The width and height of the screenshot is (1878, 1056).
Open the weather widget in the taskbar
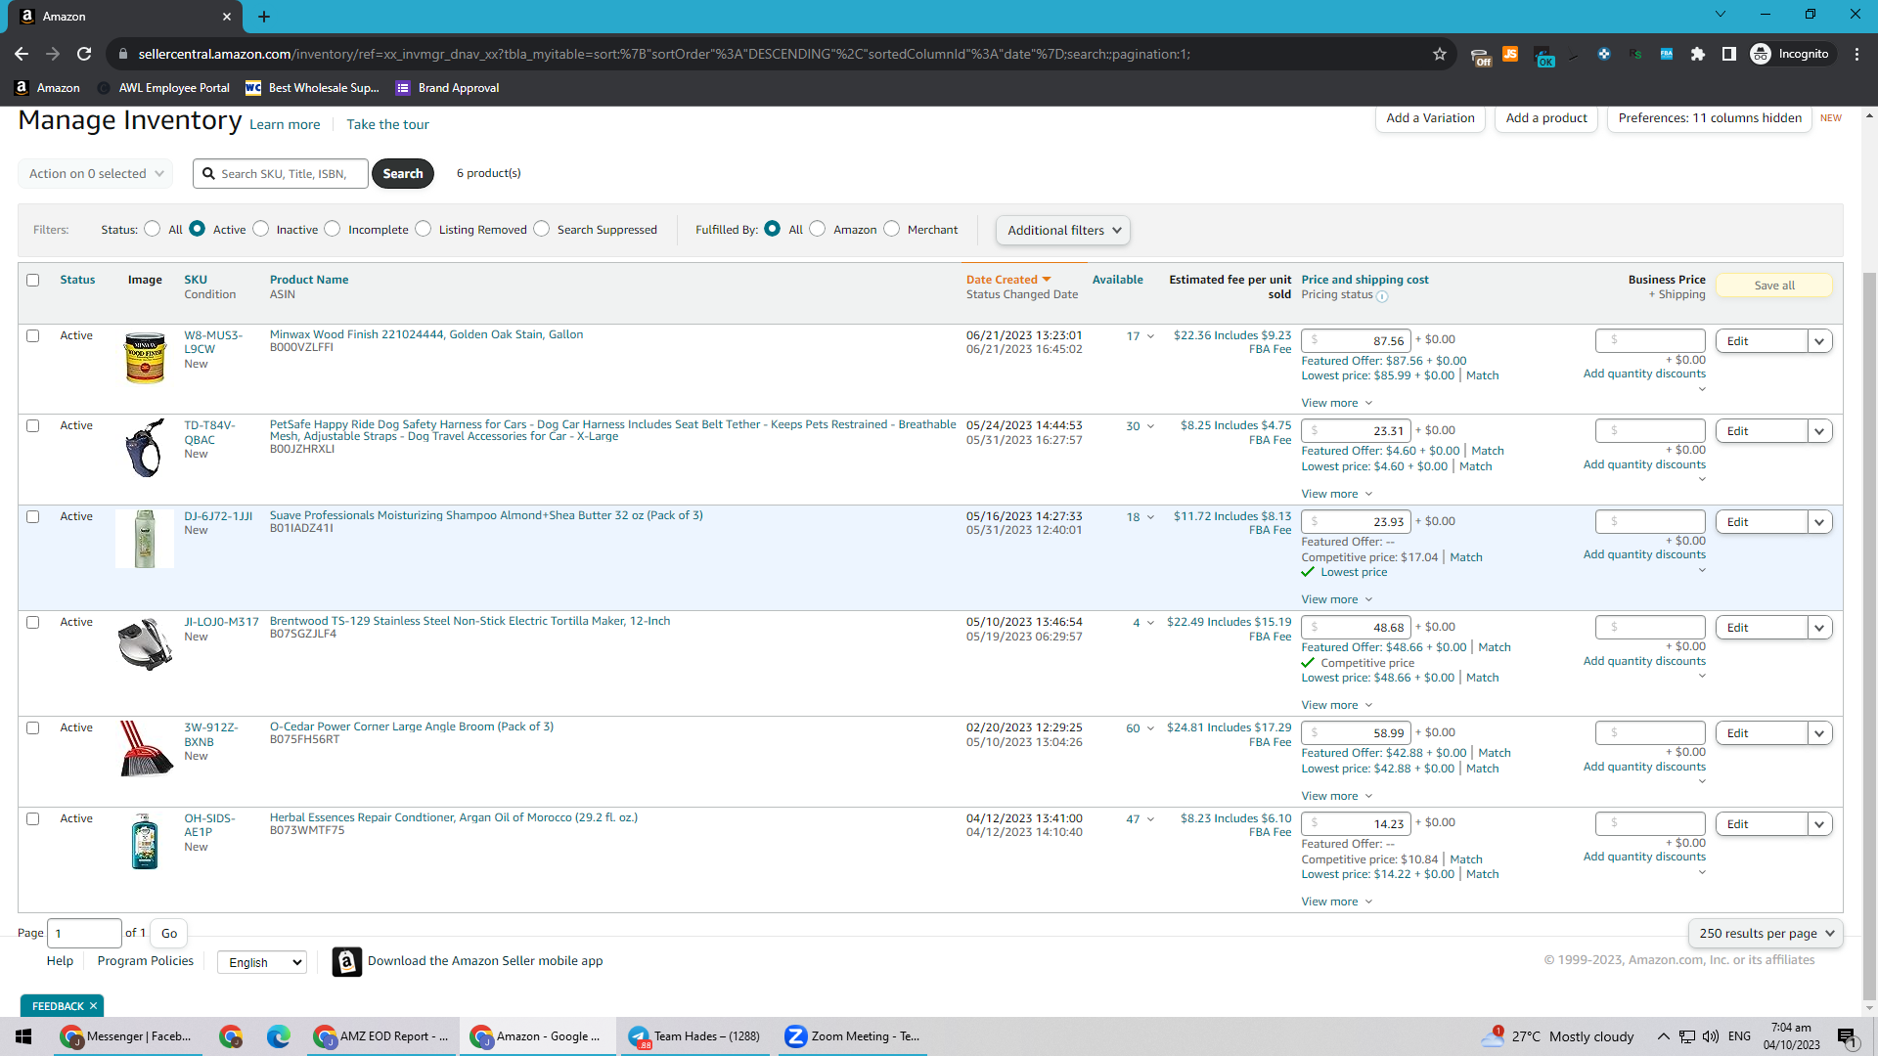point(1557,1036)
